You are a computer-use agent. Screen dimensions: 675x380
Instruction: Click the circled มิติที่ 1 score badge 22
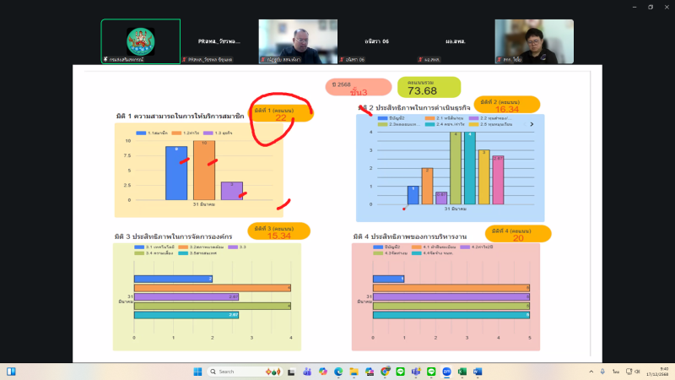[282, 113]
